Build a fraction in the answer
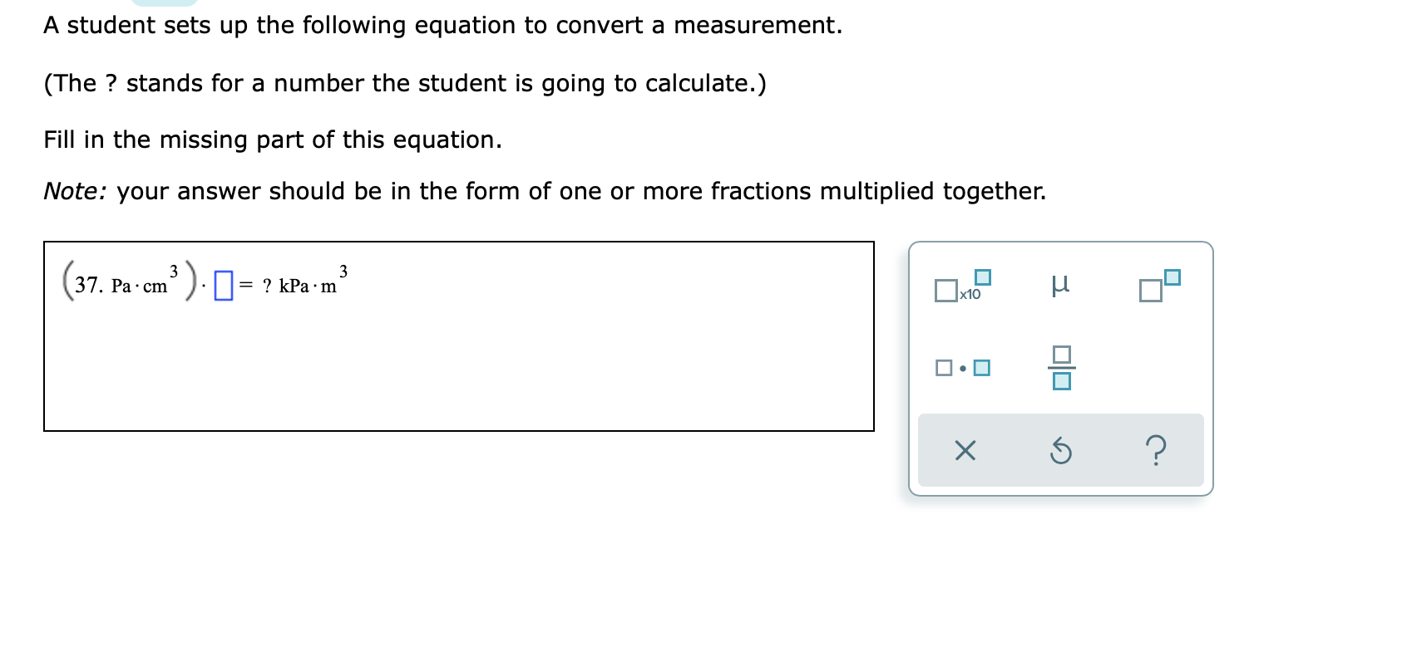 point(1062,366)
